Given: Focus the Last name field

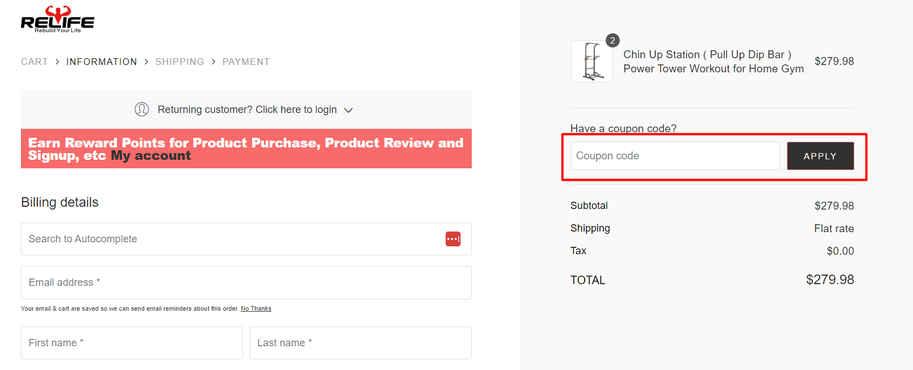Looking at the screenshot, I should 360,343.
